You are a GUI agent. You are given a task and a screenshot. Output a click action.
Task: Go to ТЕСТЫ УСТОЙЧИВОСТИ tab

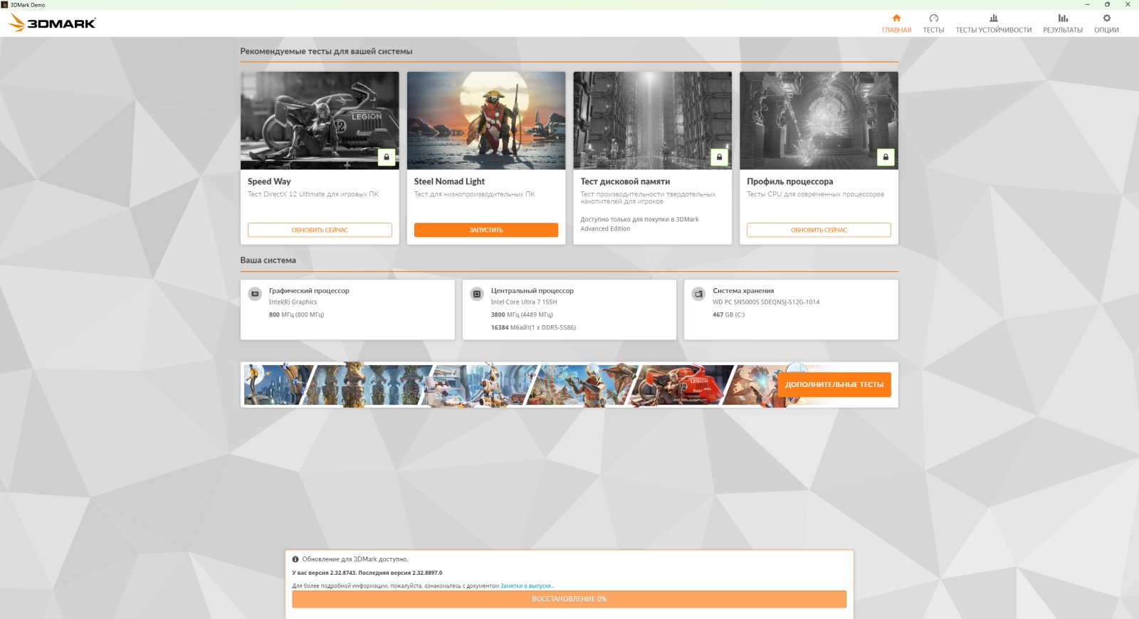tap(993, 23)
